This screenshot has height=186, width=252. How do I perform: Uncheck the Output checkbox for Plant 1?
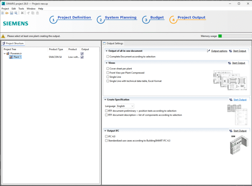click(82, 57)
